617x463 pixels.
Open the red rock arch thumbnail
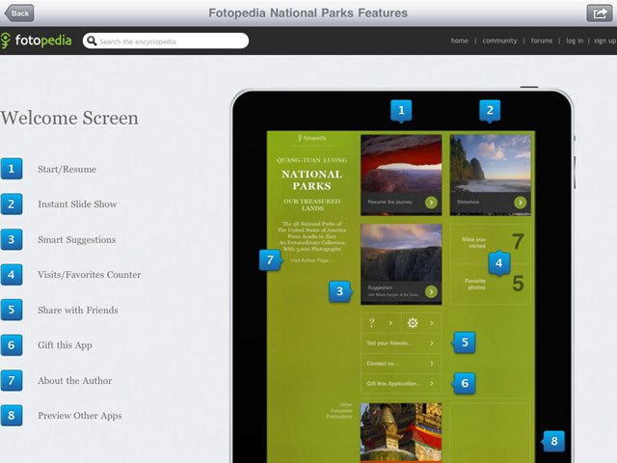pyautogui.click(x=401, y=164)
